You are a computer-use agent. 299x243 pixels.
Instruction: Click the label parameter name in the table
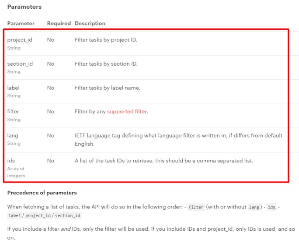14,88
